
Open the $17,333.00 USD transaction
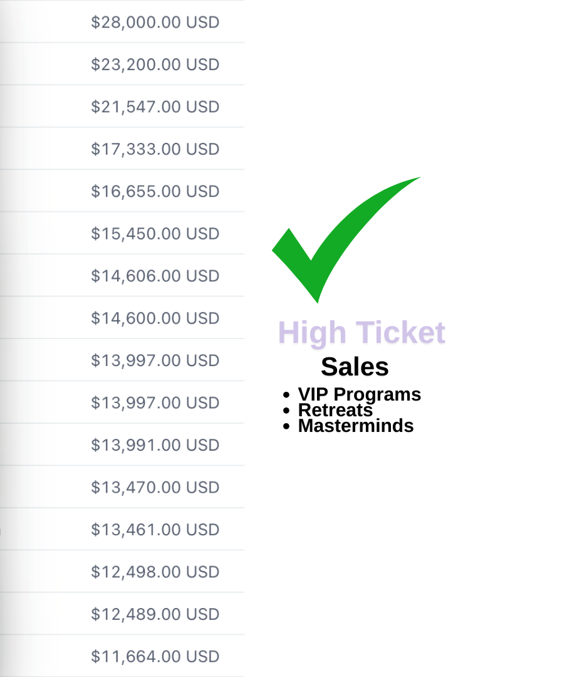click(x=155, y=149)
